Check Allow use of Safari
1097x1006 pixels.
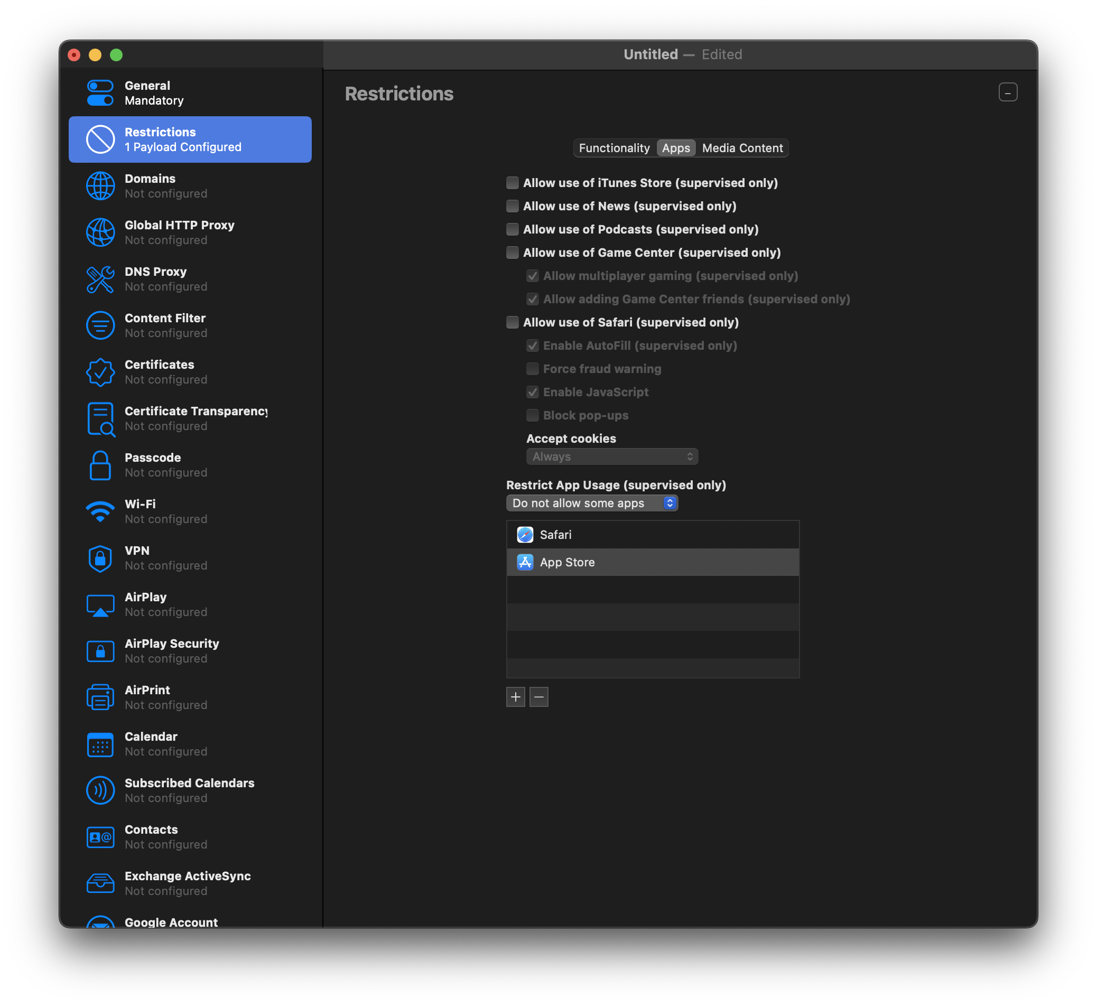point(512,322)
